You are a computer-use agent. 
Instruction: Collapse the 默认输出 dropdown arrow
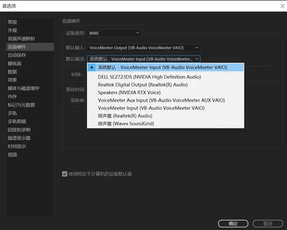click(x=197, y=59)
